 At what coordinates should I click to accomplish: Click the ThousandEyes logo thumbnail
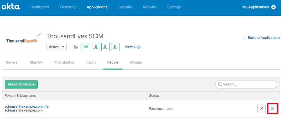click(22, 41)
